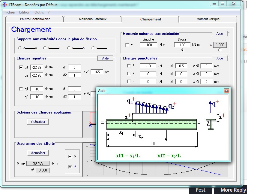
Task: Select fixed-fixed support radio option
Action: click(45, 48)
